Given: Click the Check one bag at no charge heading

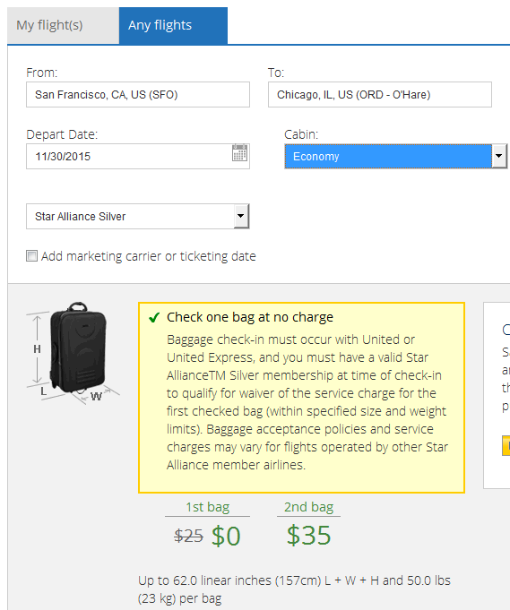Looking at the screenshot, I should click(250, 317).
